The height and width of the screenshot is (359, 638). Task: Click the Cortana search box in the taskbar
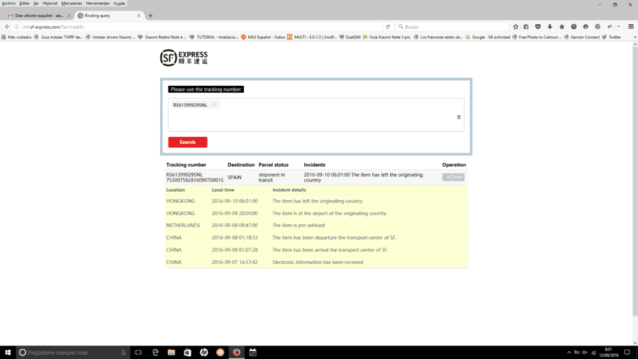tap(73, 353)
